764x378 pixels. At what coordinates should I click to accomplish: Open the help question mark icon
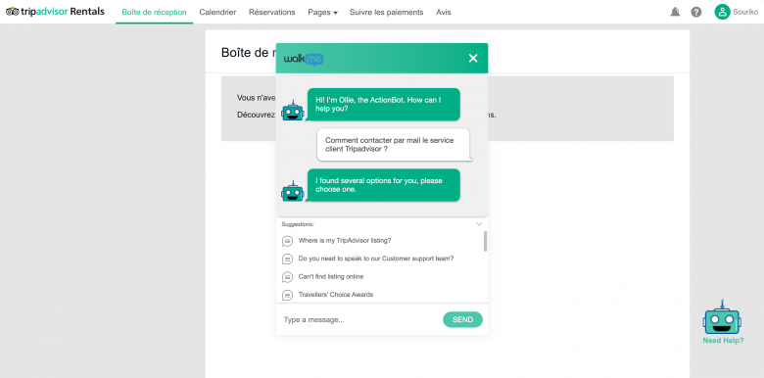point(696,12)
